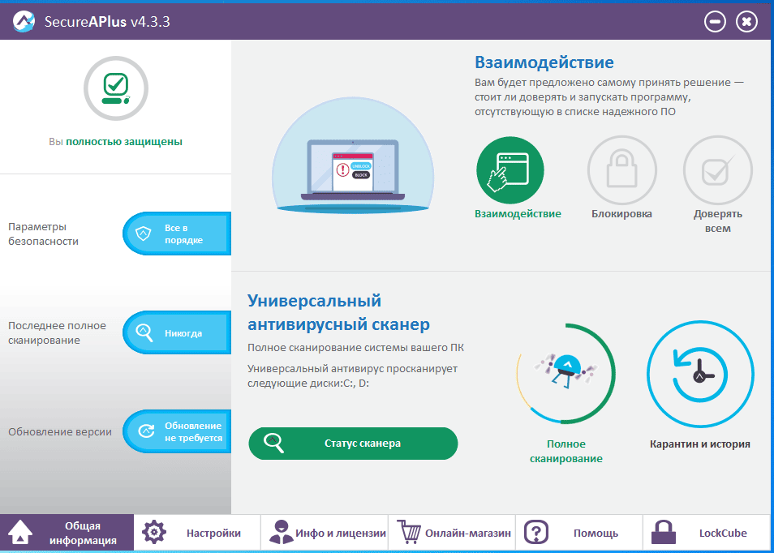The width and height of the screenshot is (774, 553).
Task: Select the Взаимодействие mode circle icon
Action: point(510,170)
